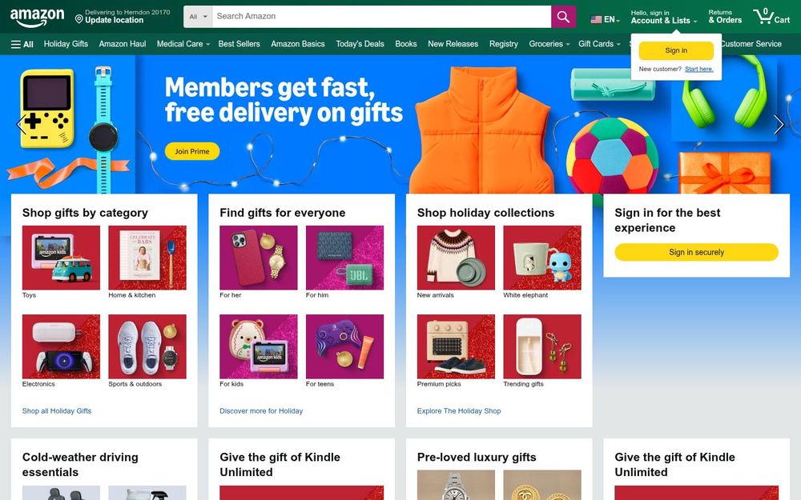Screen dimensions: 801x500
Task: Expand the Medical Care dropdown
Action: (x=183, y=44)
